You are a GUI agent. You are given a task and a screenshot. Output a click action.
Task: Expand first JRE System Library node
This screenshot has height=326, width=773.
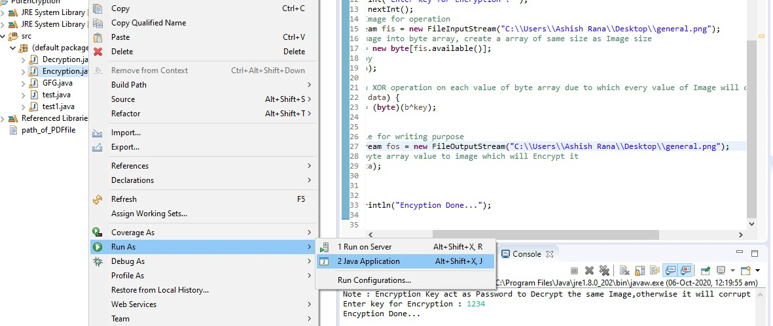pos(3,13)
